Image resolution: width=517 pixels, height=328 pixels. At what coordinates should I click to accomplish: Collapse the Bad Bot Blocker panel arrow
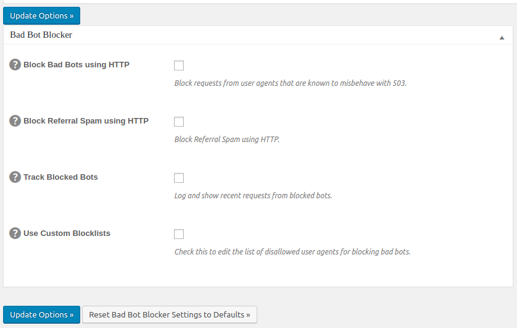point(502,38)
